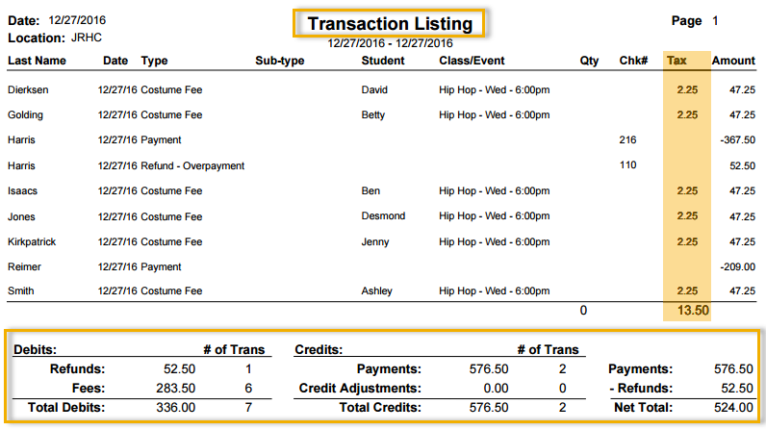Click the Transaction Listing report title
This screenshot has height=430, width=766.
tap(390, 23)
